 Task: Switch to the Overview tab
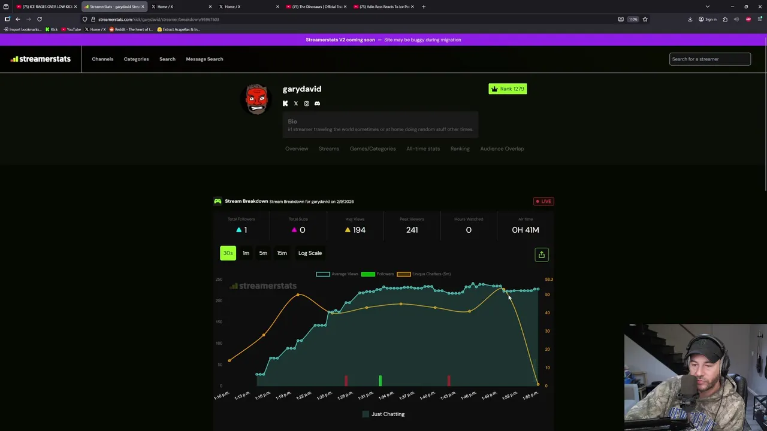click(x=297, y=148)
